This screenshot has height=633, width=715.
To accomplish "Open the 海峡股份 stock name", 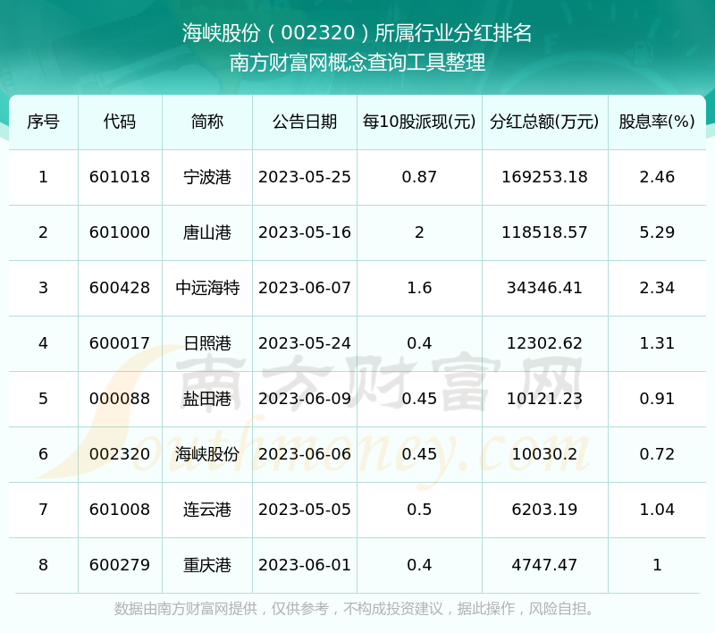I will point(207,454).
